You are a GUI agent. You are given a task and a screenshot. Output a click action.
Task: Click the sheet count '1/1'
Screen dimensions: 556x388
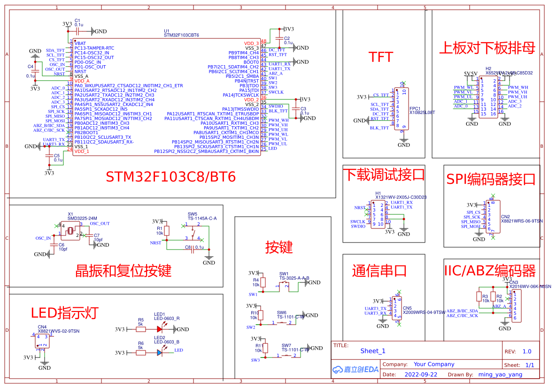pos(530,365)
